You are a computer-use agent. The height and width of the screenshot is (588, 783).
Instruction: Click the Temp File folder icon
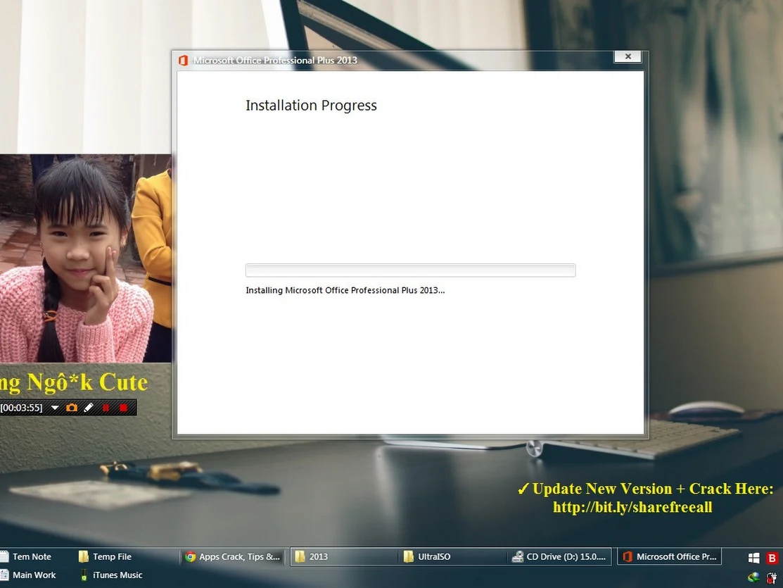click(84, 556)
